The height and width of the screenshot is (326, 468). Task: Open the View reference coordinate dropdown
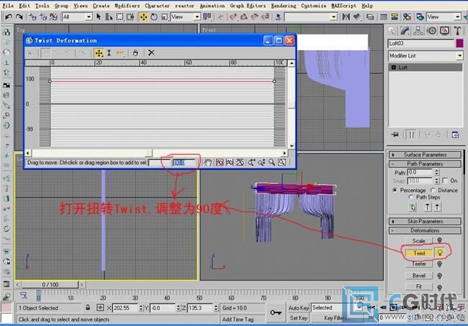(197, 17)
